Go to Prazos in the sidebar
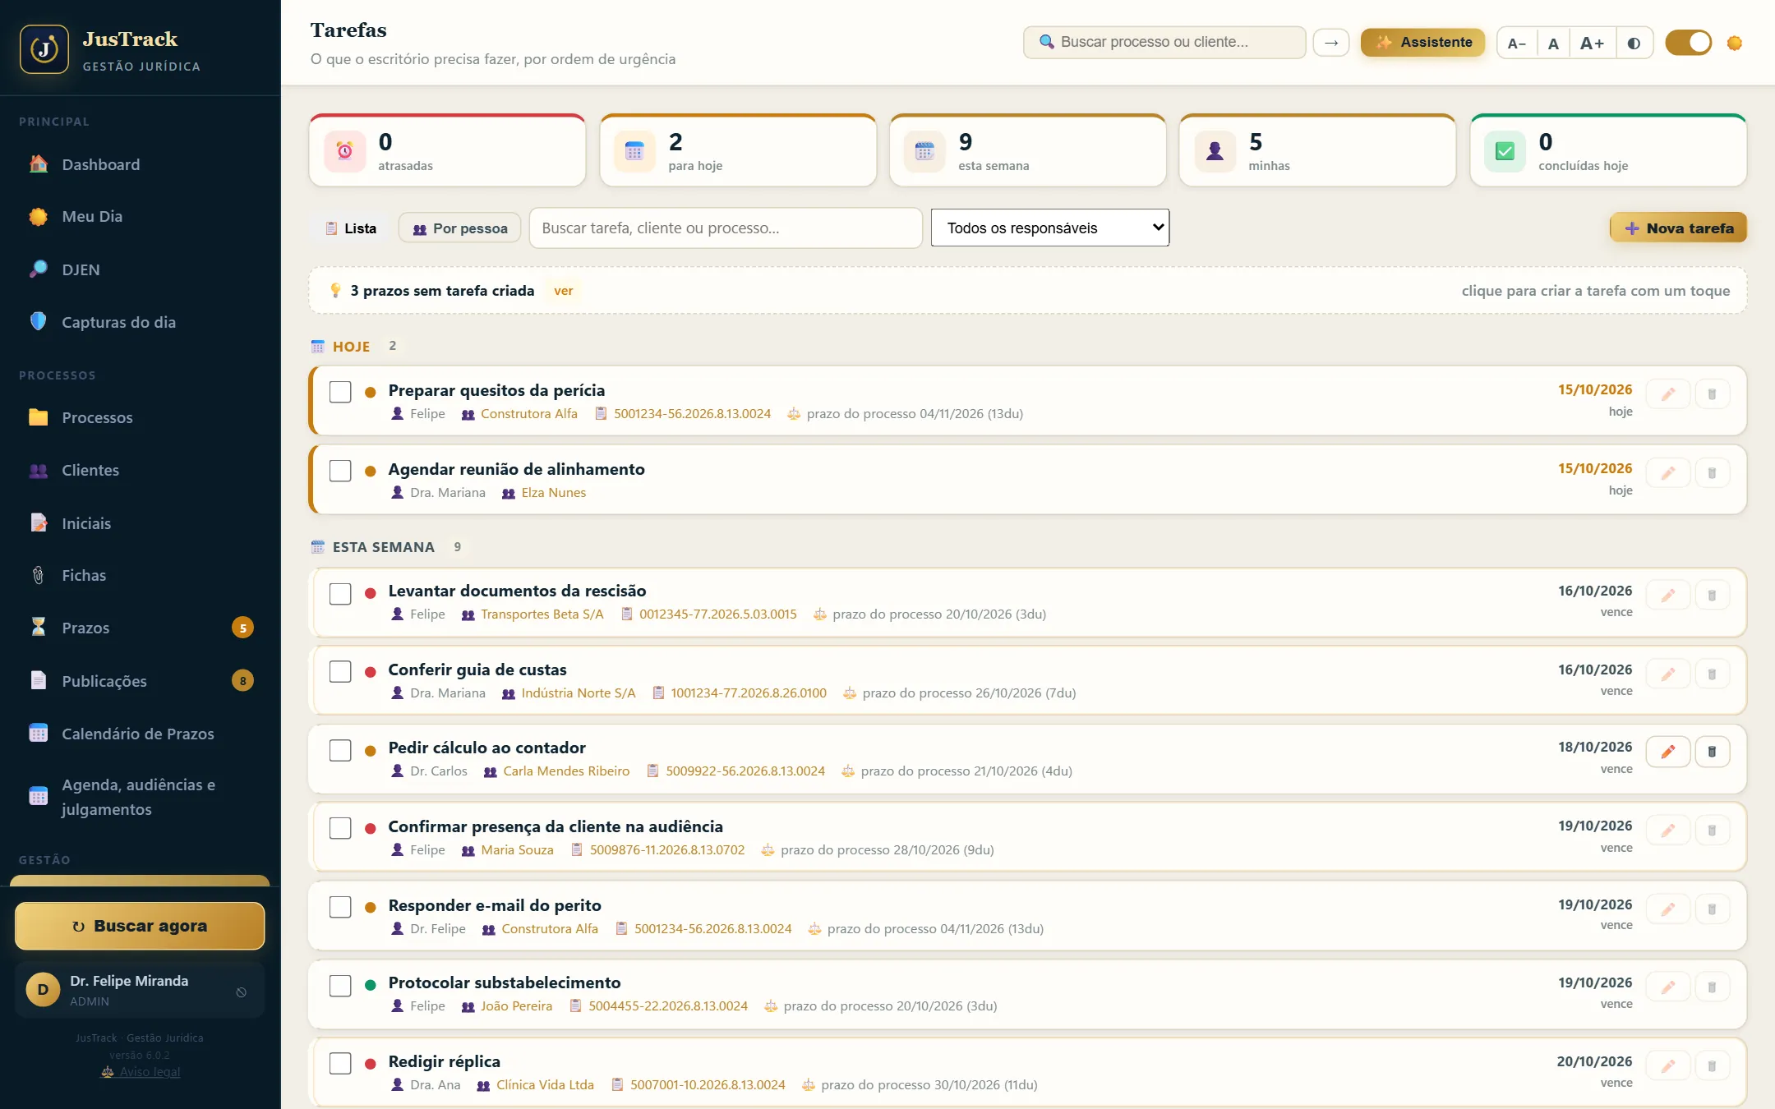This screenshot has width=1775, height=1109. (140, 628)
